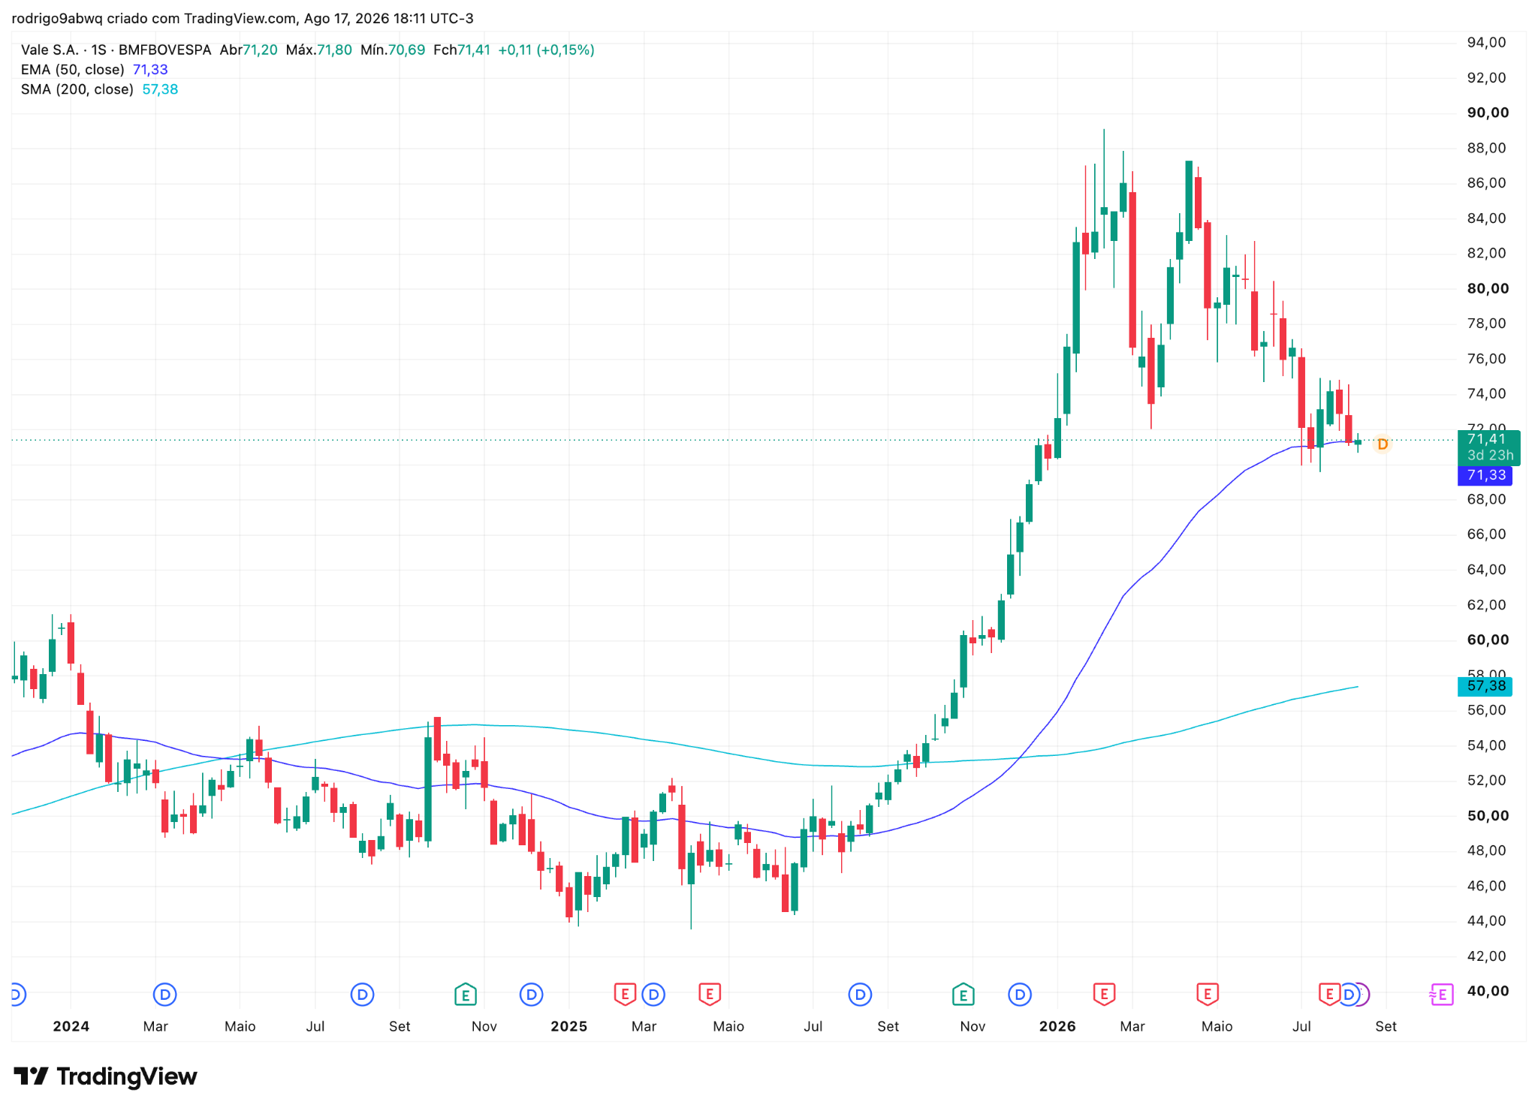Select the dividend marker just before 2025
This screenshot has width=1538, height=1111.
point(531,995)
